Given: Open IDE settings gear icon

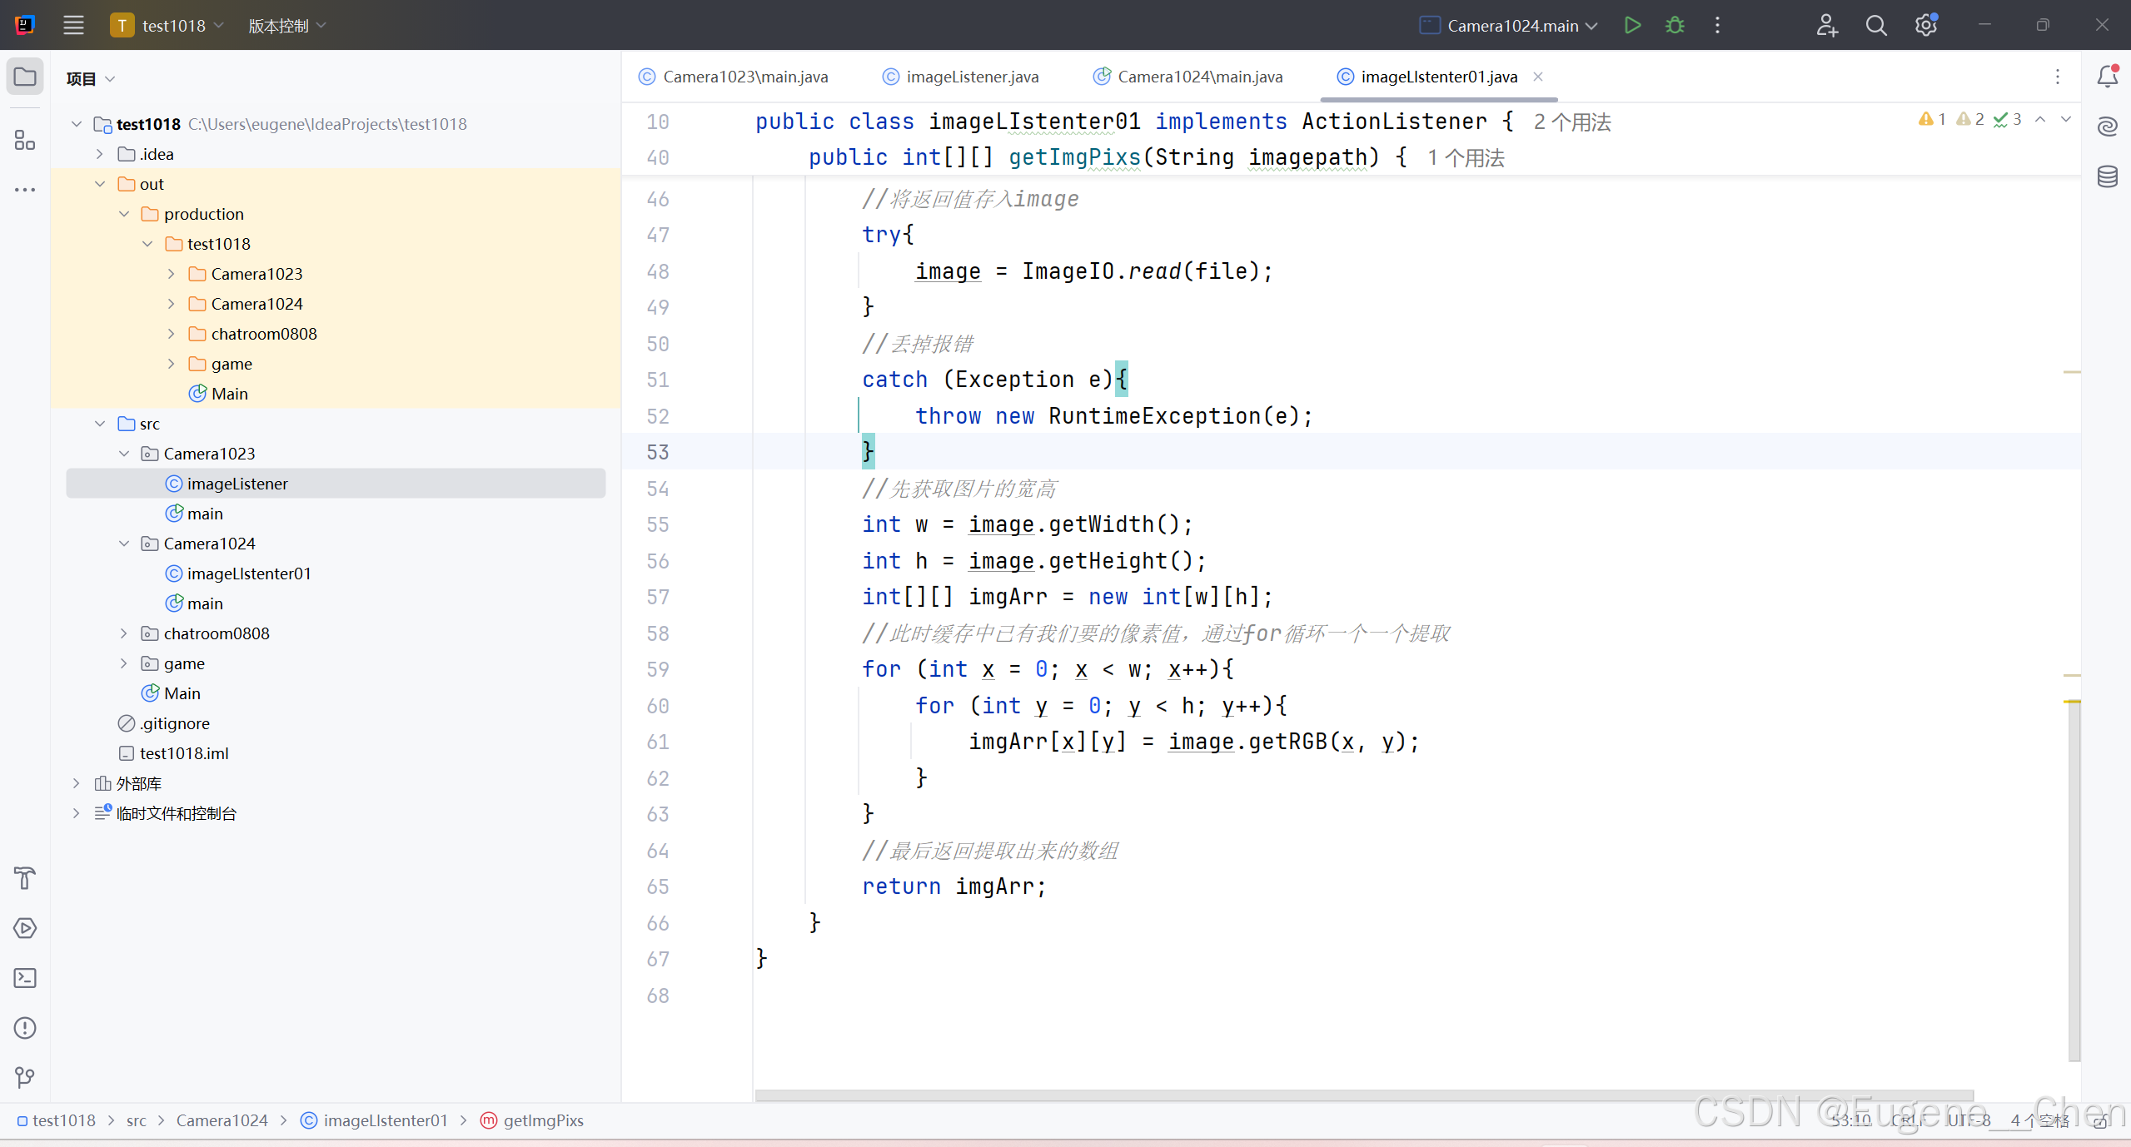Looking at the screenshot, I should pos(1925,25).
